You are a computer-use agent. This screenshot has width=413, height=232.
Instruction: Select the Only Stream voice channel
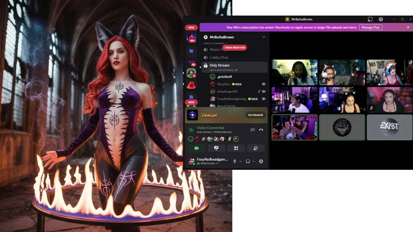coord(234,67)
